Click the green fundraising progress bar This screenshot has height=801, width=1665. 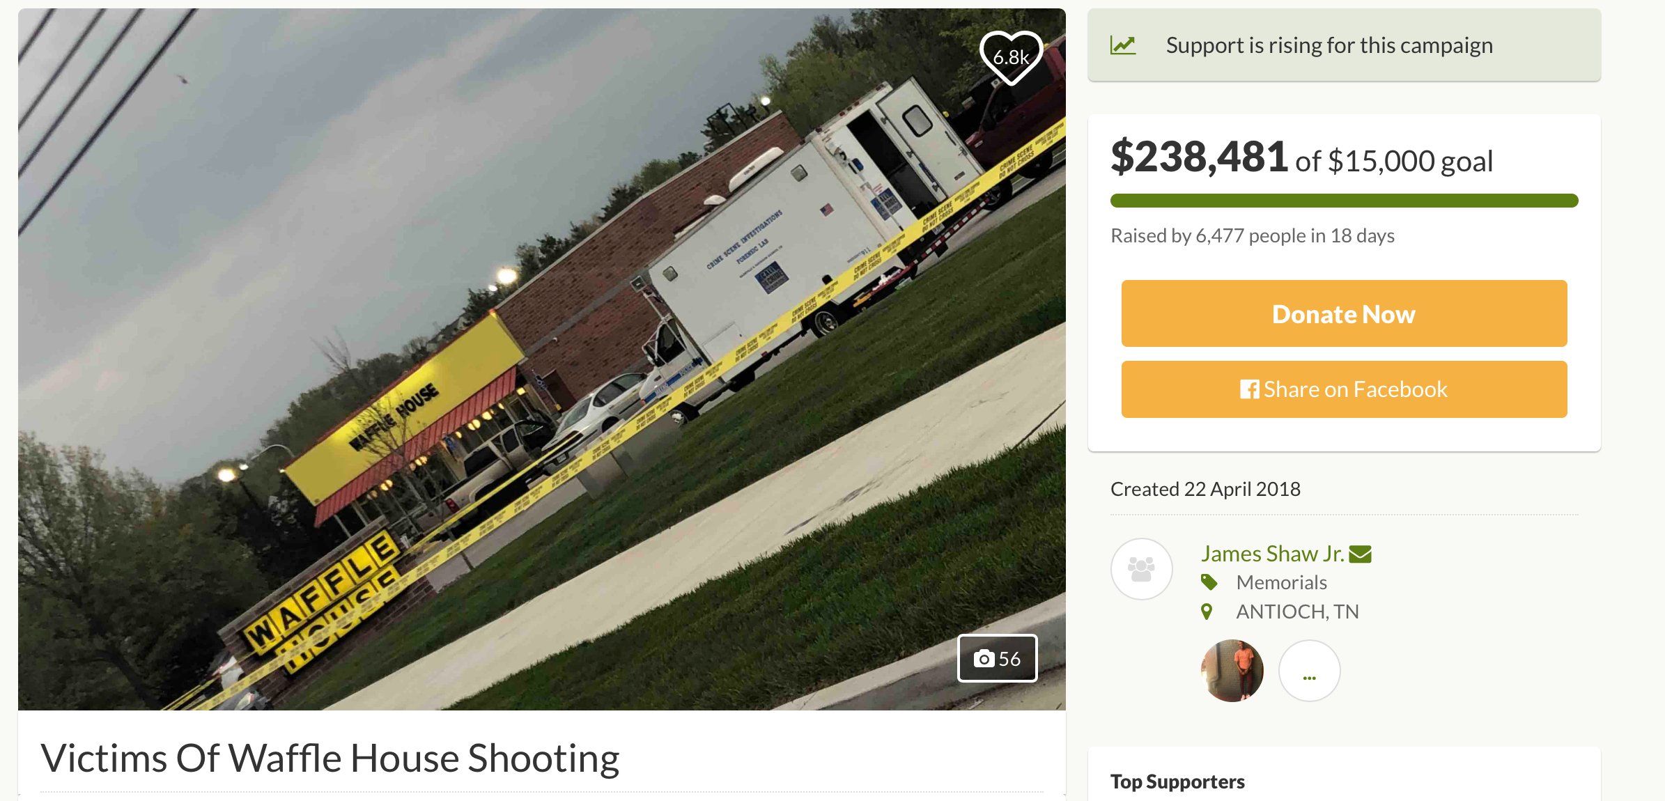(1344, 201)
